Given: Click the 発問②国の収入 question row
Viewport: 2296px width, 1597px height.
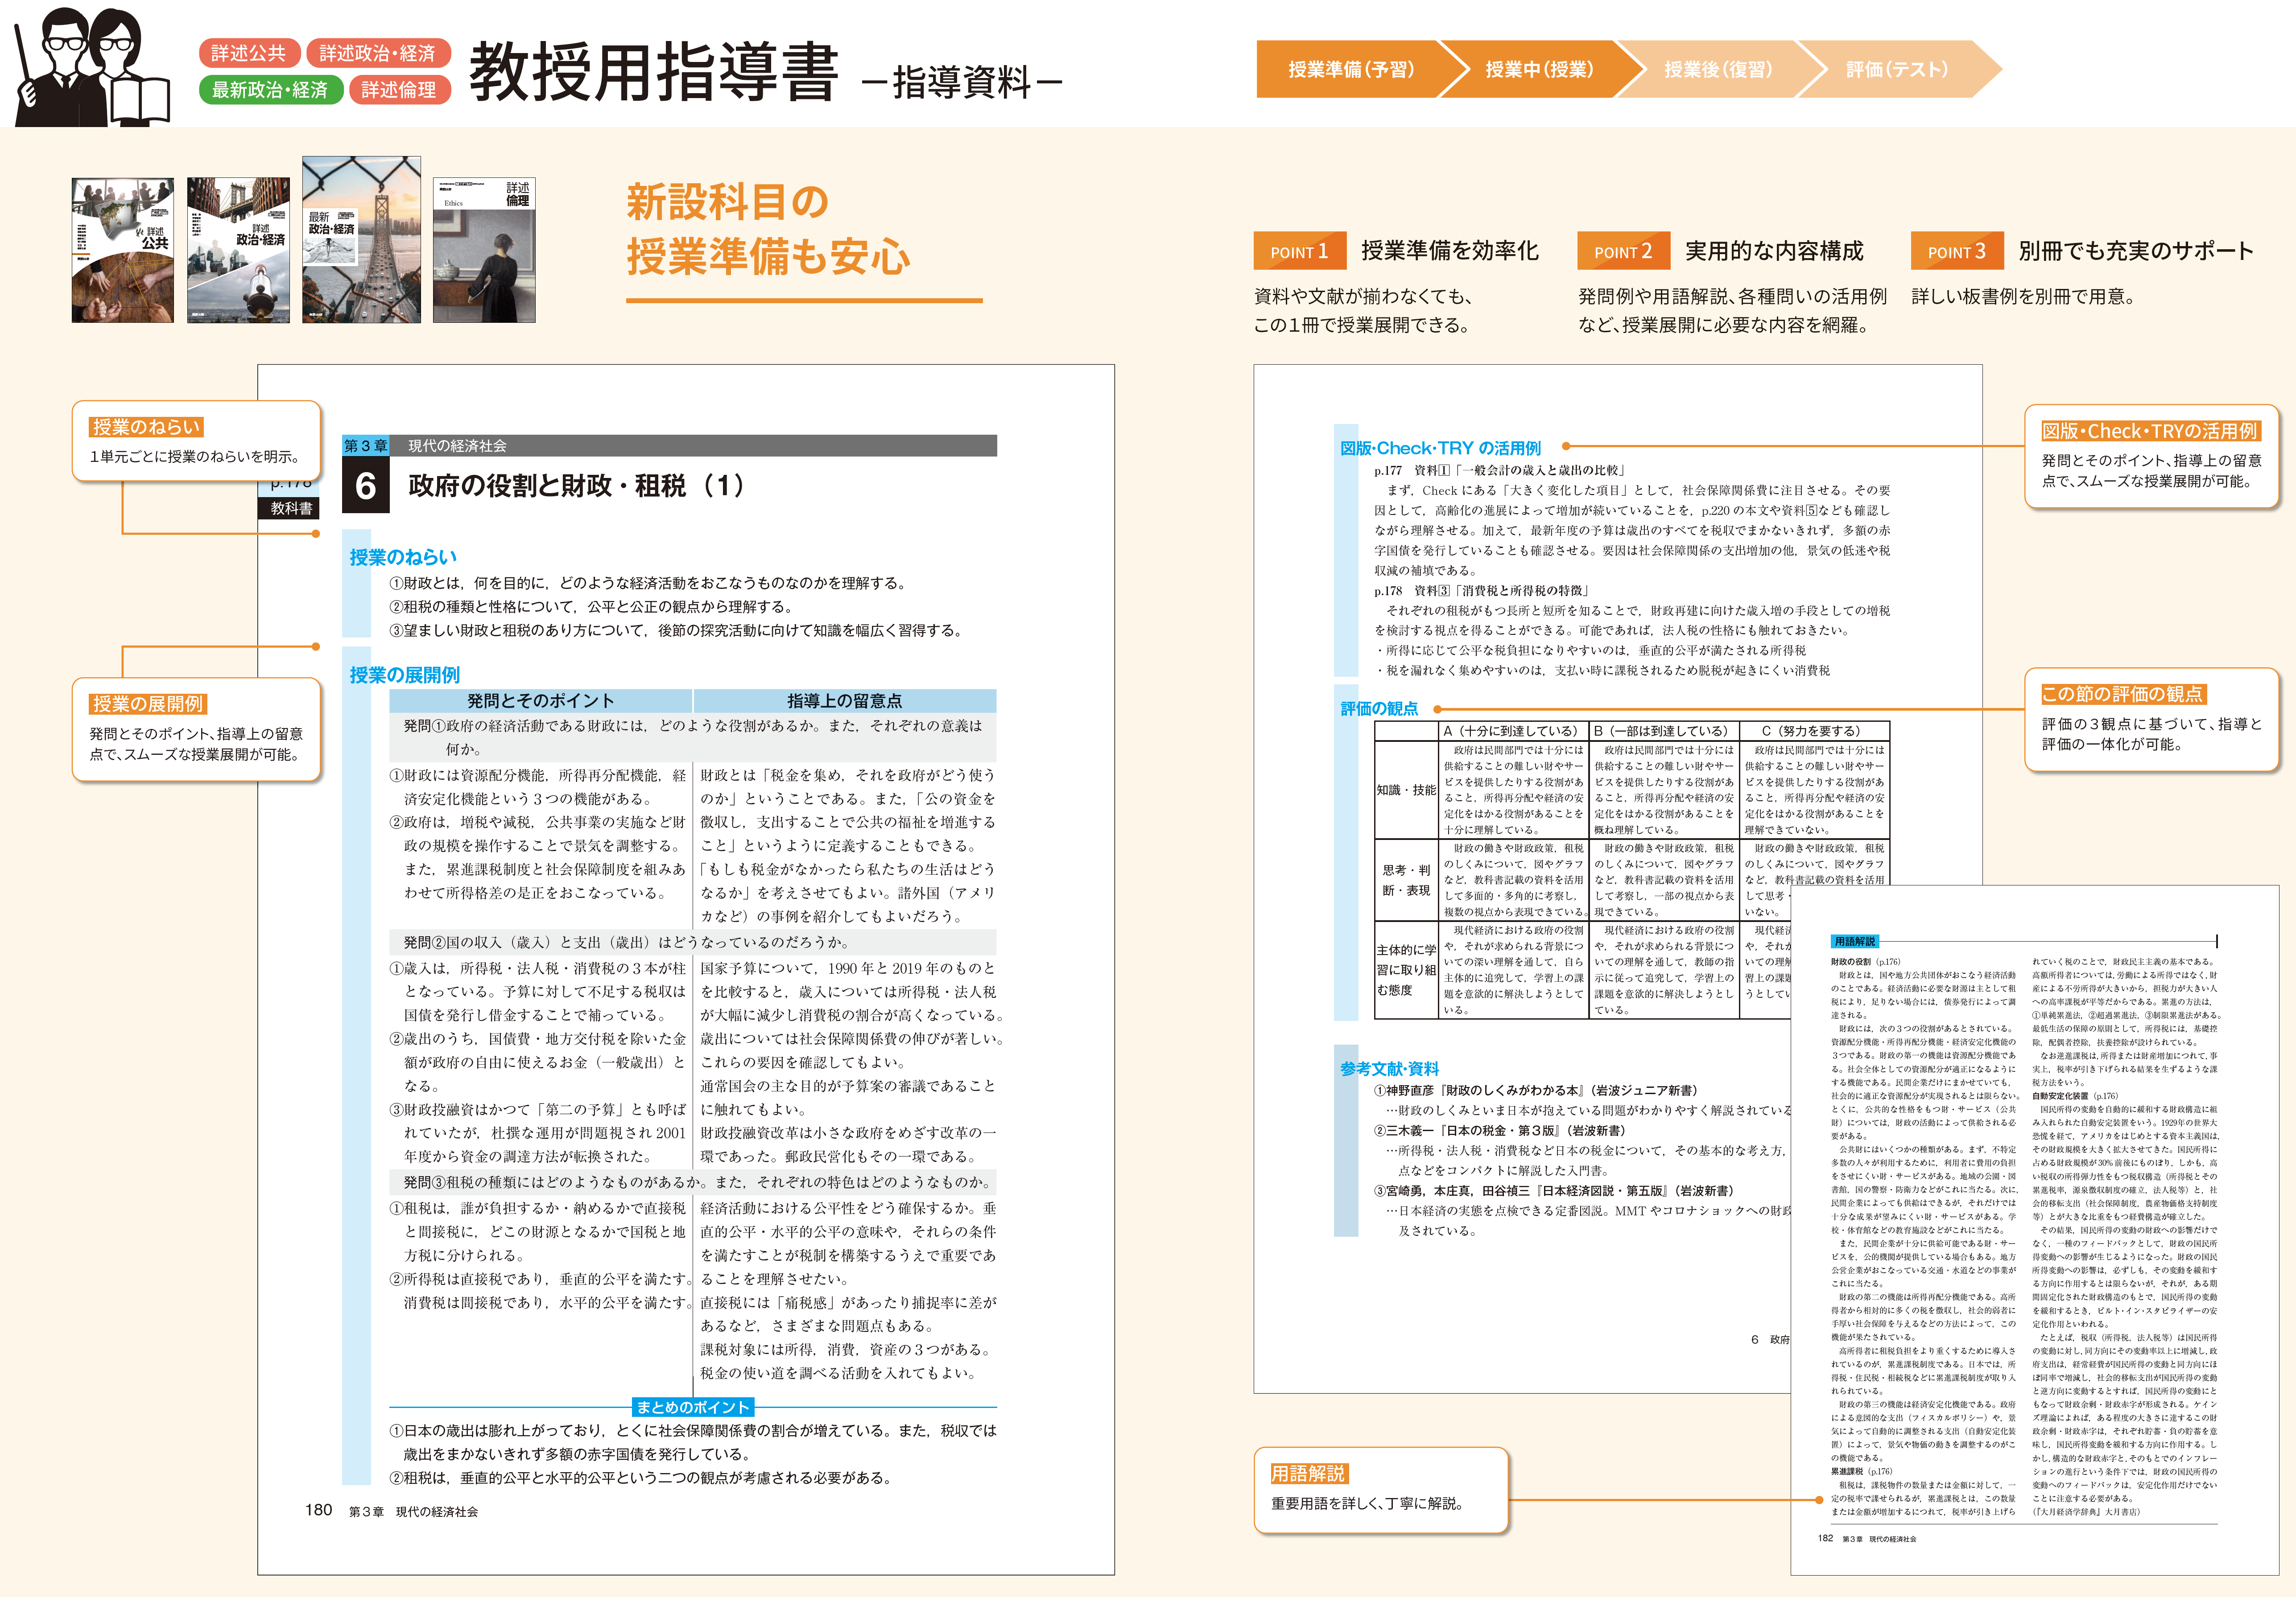Looking at the screenshot, I should pos(693,943).
